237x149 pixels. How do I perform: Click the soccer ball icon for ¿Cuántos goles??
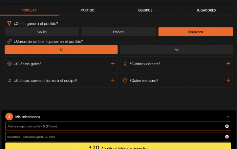[x=9, y=64]
